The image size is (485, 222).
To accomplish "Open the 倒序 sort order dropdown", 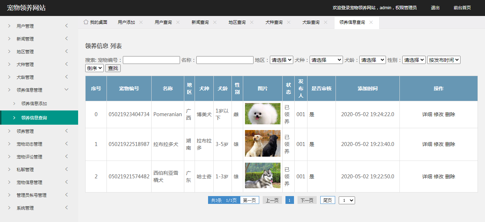I will [94, 68].
